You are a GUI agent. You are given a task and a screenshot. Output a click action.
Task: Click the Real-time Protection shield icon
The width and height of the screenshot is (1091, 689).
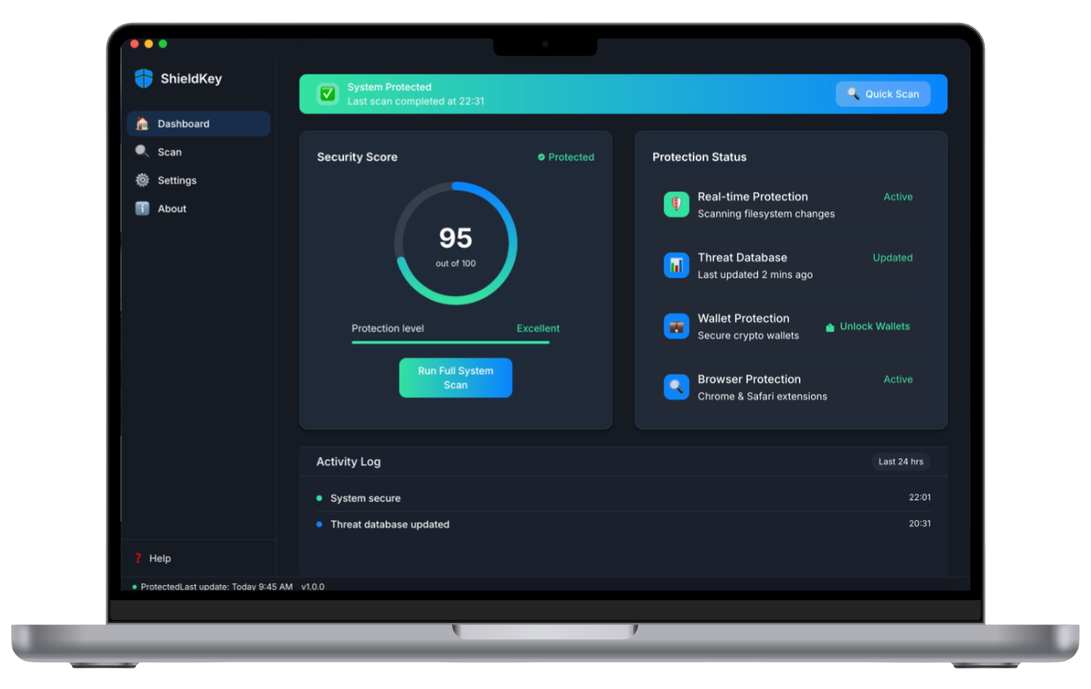pyautogui.click(x=676, y=204)
